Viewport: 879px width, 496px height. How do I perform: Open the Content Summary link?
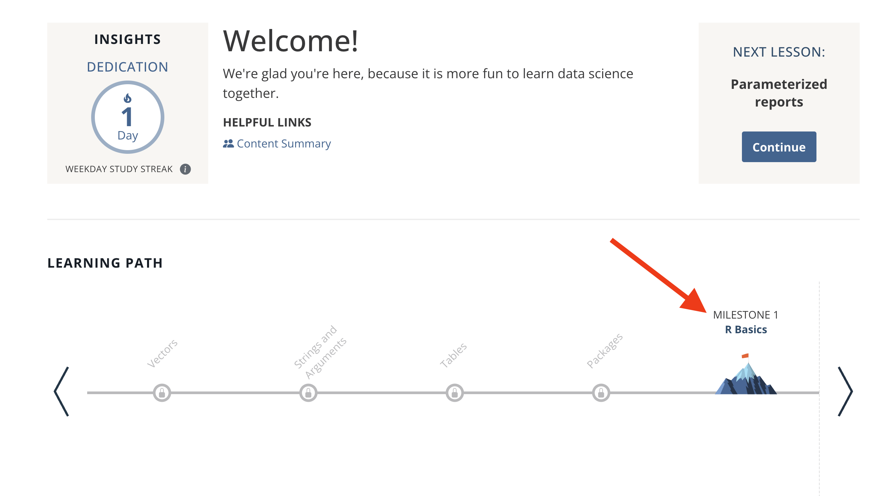(283, 144)
